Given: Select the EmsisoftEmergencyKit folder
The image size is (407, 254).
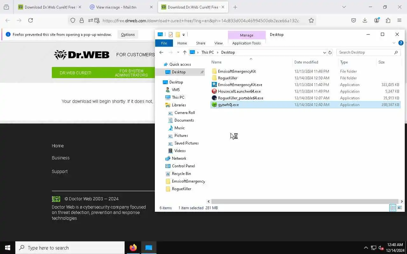Looking at the screenshot, I should coord(237,71).
